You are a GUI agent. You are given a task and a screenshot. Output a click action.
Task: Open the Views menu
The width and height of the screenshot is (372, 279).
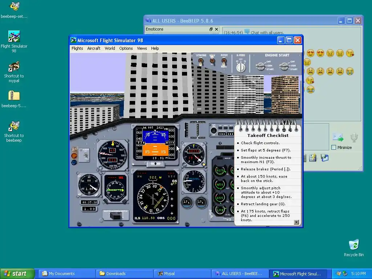(x=142, y=48)
